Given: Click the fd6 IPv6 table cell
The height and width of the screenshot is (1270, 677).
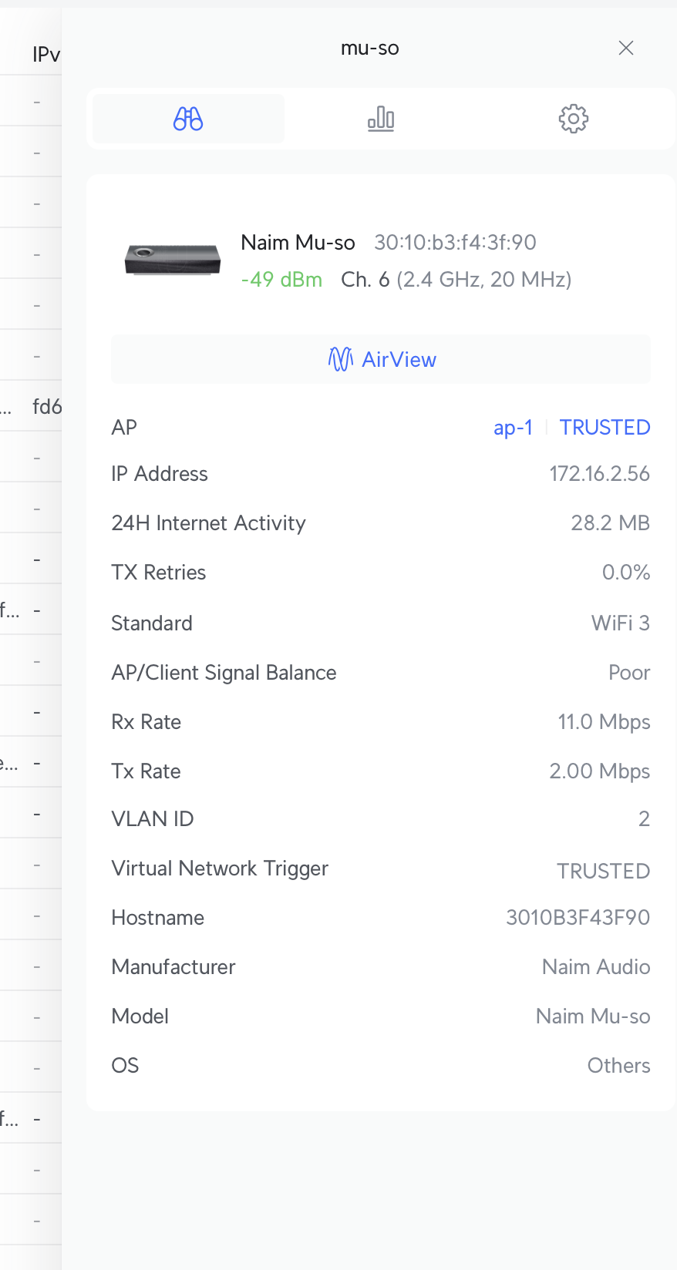Looking at the screenshot, I should pos(47,407).
